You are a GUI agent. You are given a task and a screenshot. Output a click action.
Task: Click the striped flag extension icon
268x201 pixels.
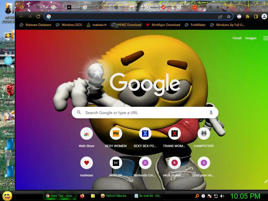[x=239, y=16]
